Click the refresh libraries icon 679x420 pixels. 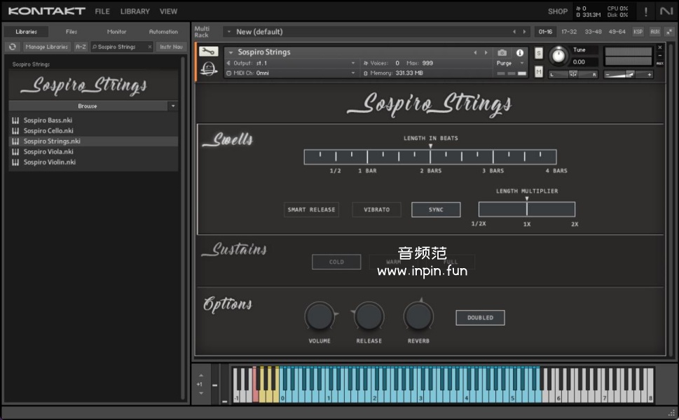coord(12,47)
